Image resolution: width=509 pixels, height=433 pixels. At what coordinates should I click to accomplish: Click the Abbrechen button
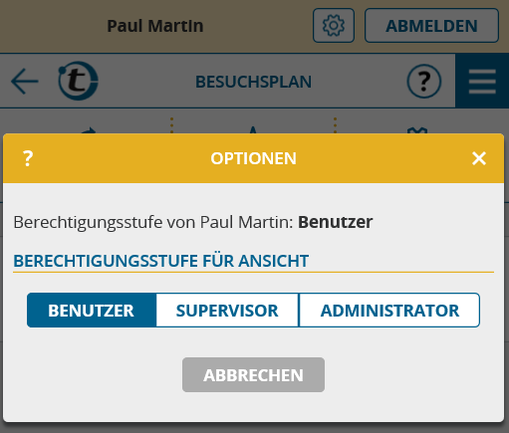click(253, 375)
